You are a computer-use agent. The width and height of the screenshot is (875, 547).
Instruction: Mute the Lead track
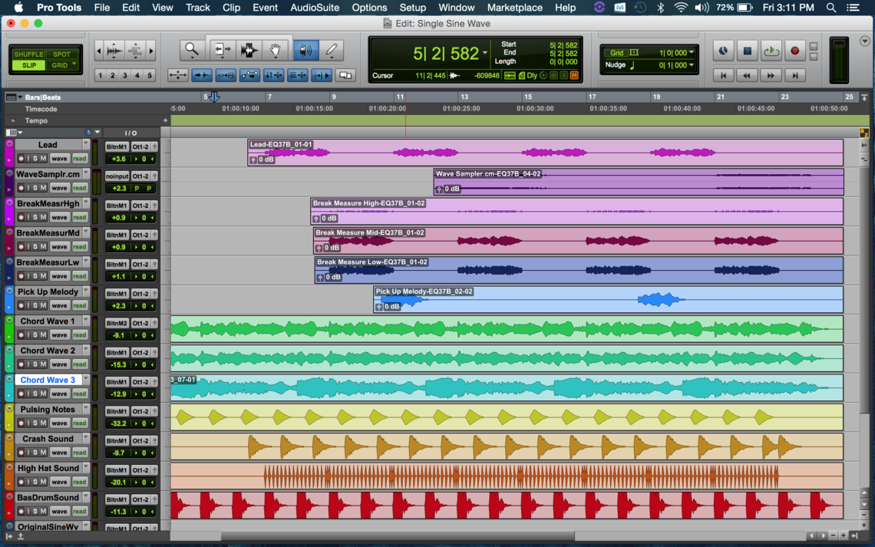(43, 158)
